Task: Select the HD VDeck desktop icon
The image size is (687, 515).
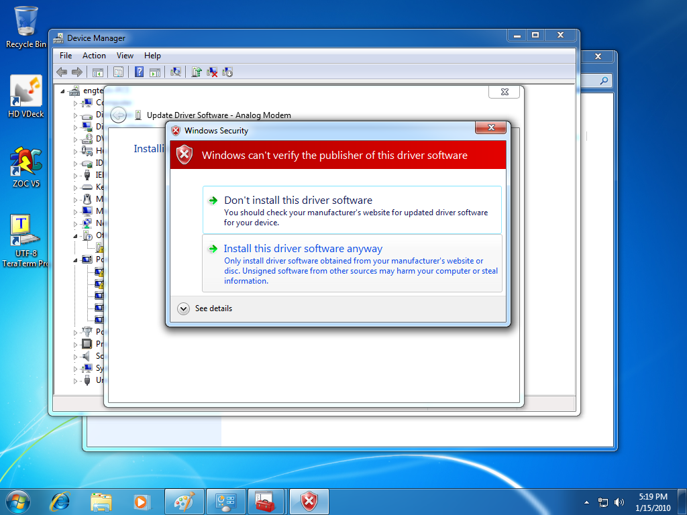Action: tap(25, 97)
